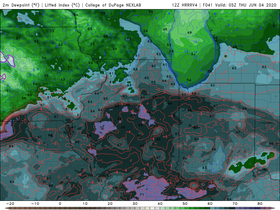Click the 10 tick label on the color scale
The image size is (280, 210).
pyautogui.click(x=85, y=204)
